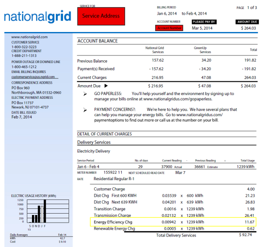Click the Electric Usage History bar chart
The image size is (266, 247).
pos(48,211)
